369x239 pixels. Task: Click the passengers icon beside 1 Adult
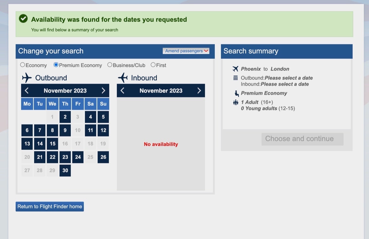(x=236, y=102)
